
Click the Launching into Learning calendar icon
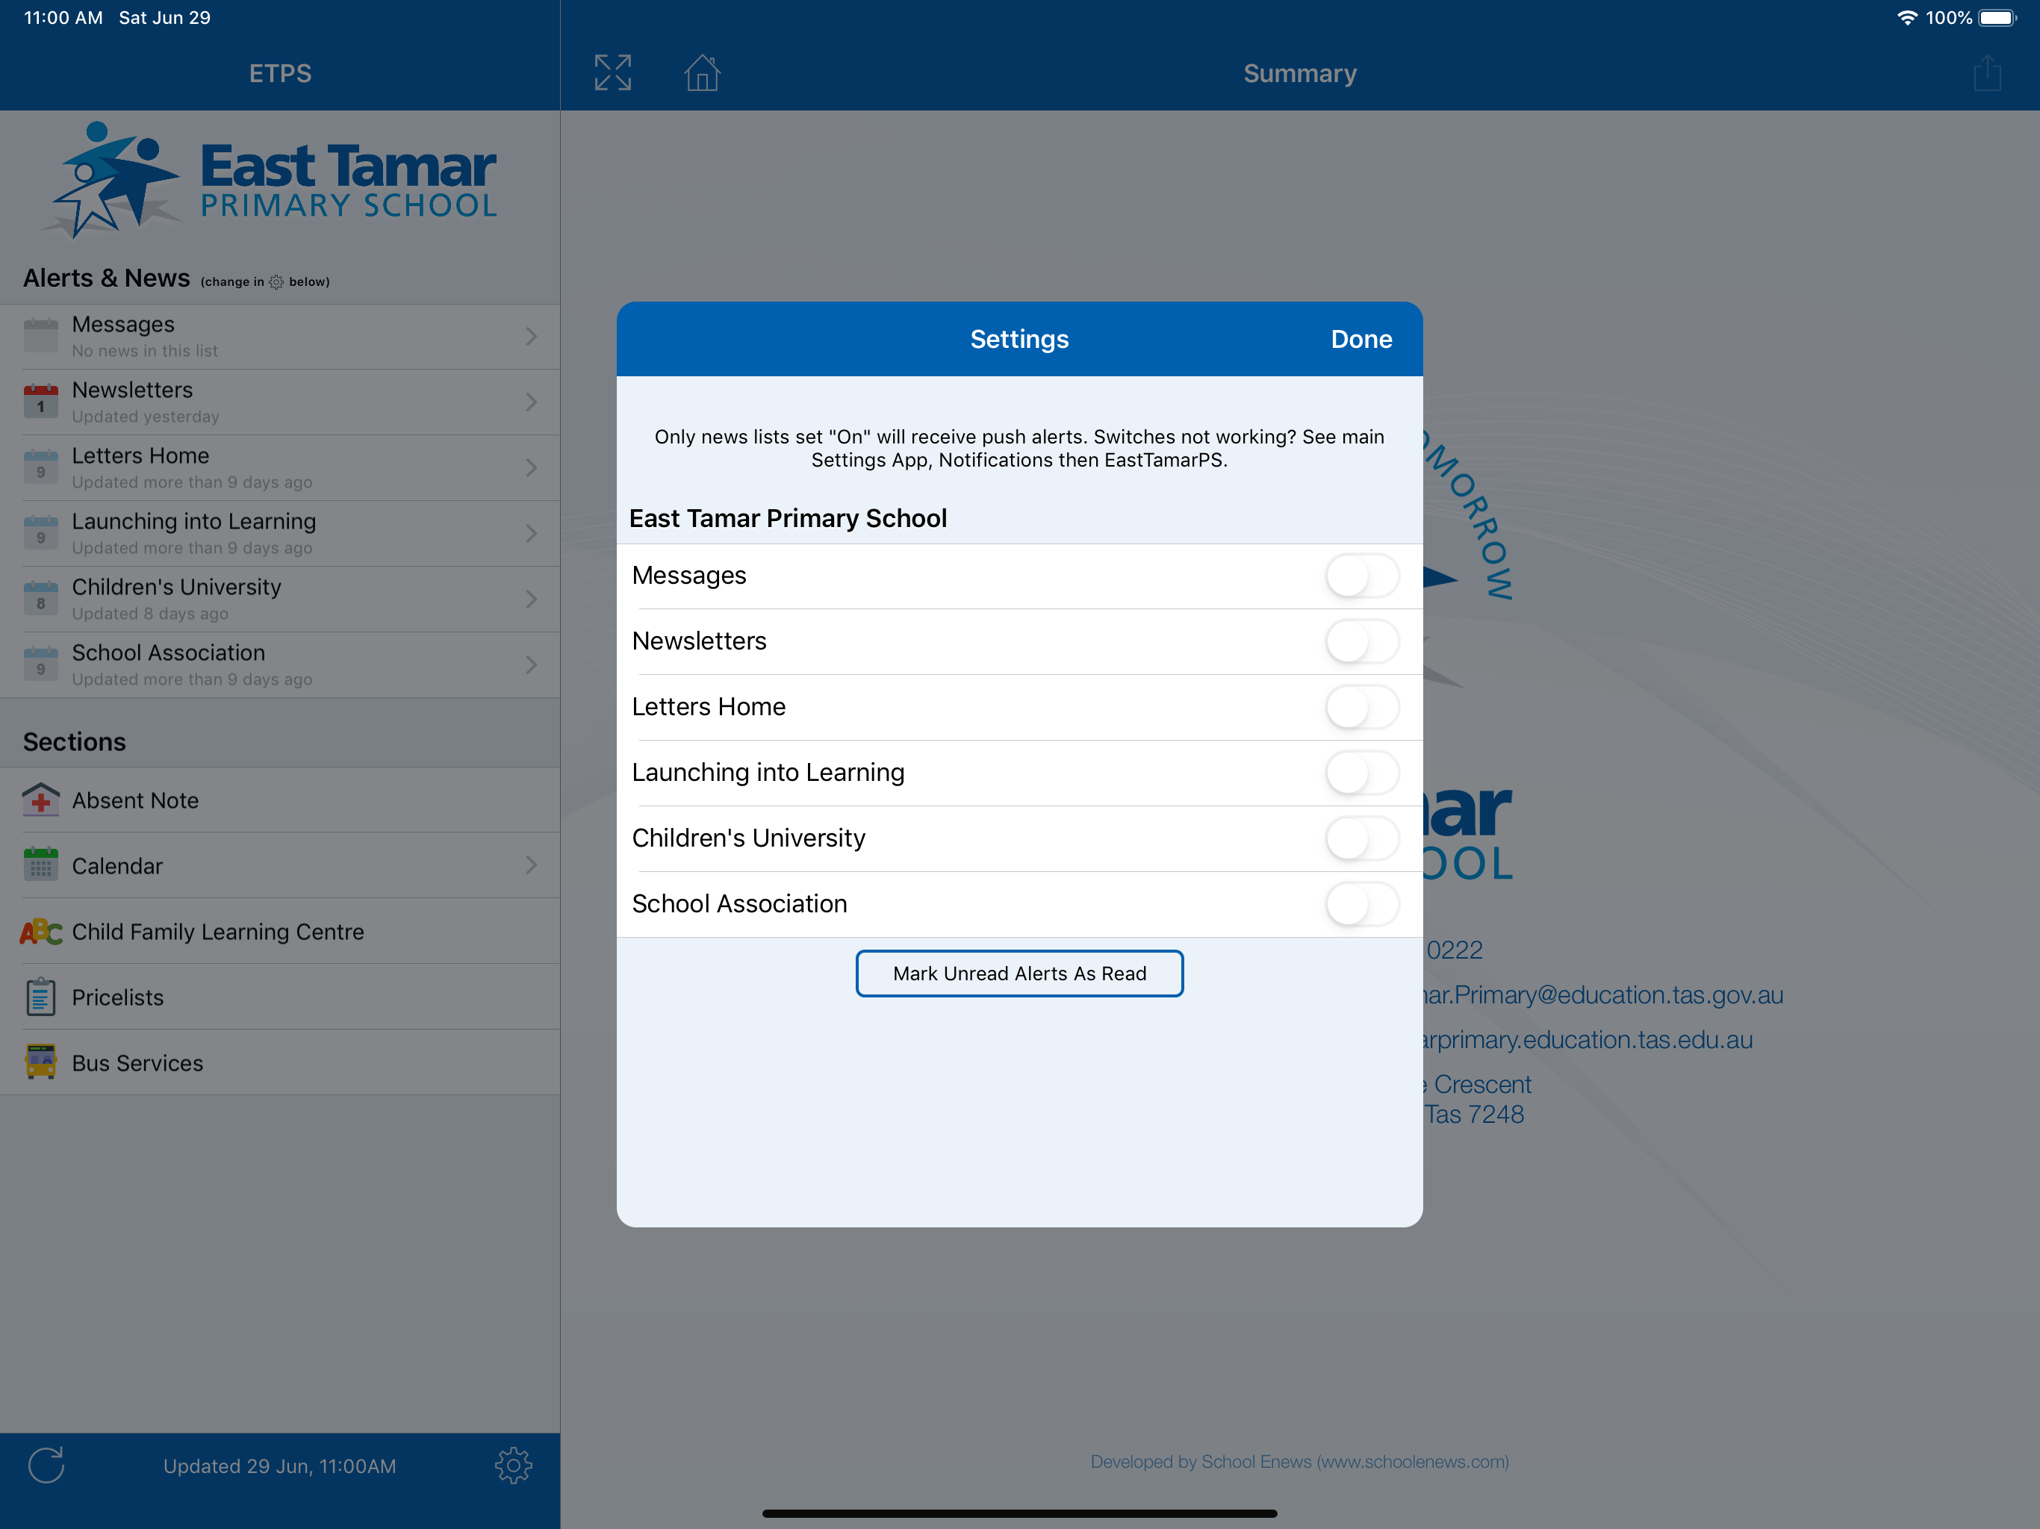(40, 532)
